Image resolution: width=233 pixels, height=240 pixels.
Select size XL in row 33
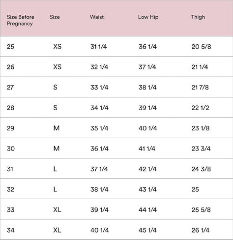coord(57,210)
